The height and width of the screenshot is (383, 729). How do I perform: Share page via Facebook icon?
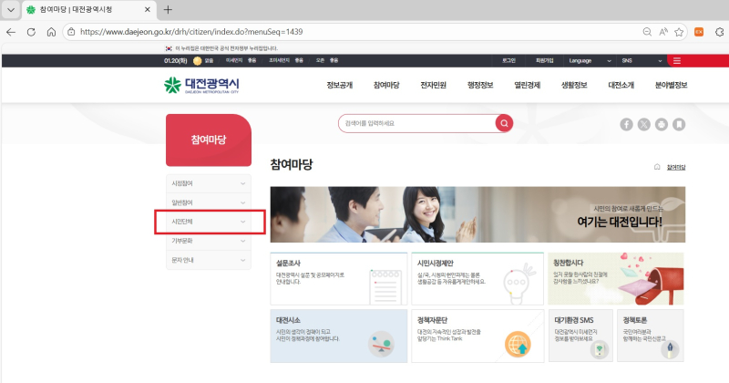(x=627, y=124)
